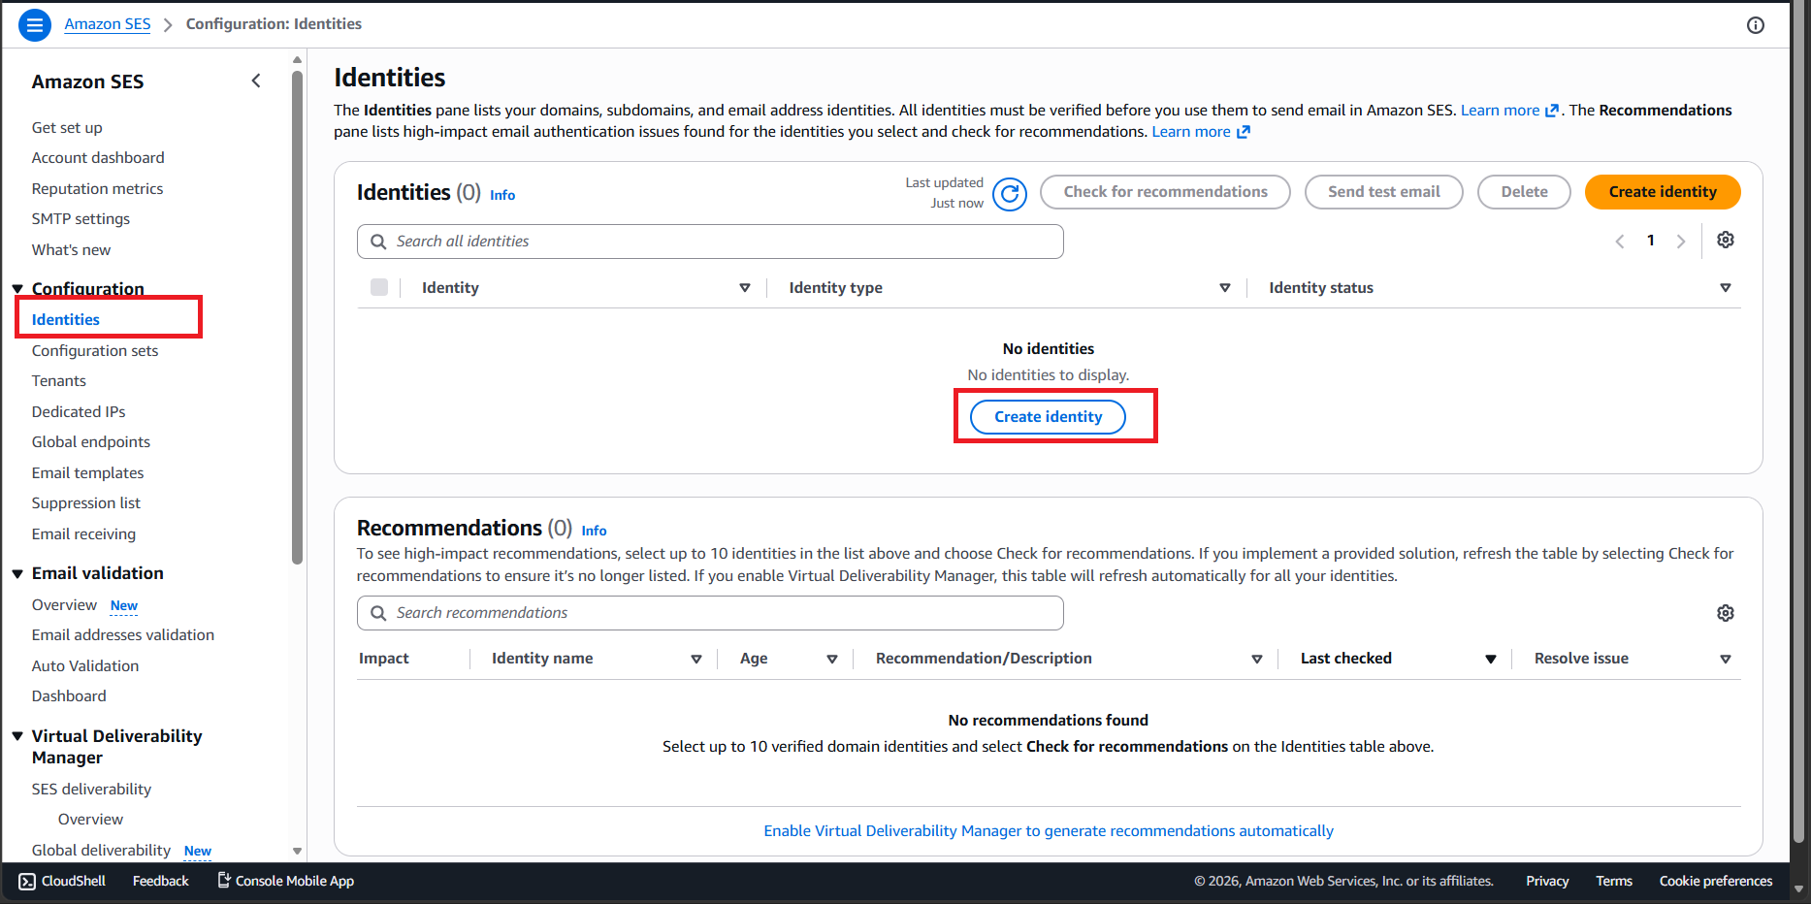Open Reputation metrics
1811x904 pixels.
97,188
